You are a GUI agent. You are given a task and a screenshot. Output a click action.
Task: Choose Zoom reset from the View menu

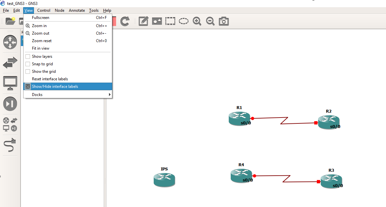68,41
